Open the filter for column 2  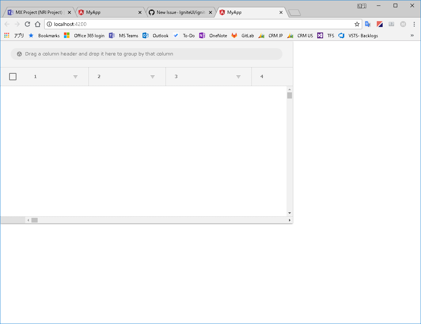(x=152, y=77)
